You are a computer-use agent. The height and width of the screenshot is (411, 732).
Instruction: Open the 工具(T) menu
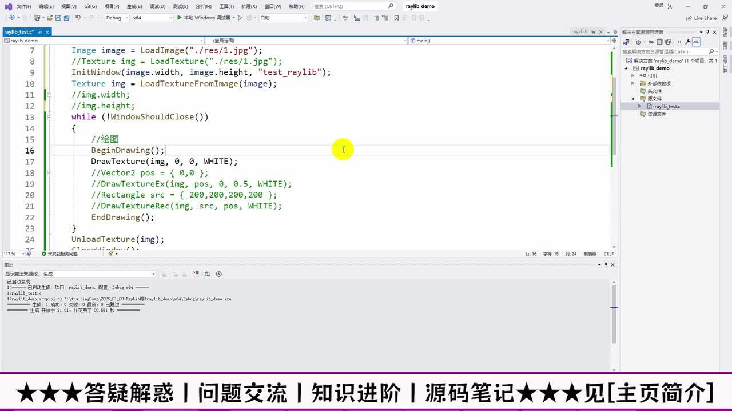click(226, 6)
